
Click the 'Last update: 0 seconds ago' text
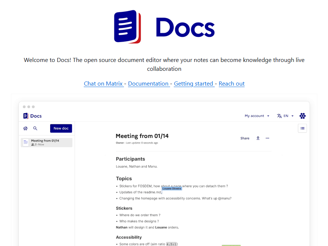pyautogui.click(x=142, y=143)
